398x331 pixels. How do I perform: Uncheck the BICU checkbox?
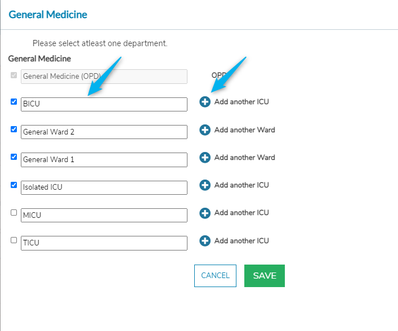click(14, 102)
